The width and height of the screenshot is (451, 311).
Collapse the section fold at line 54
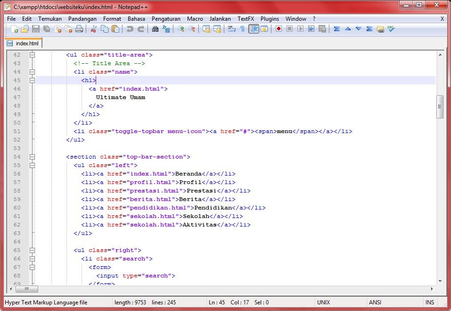32,157
